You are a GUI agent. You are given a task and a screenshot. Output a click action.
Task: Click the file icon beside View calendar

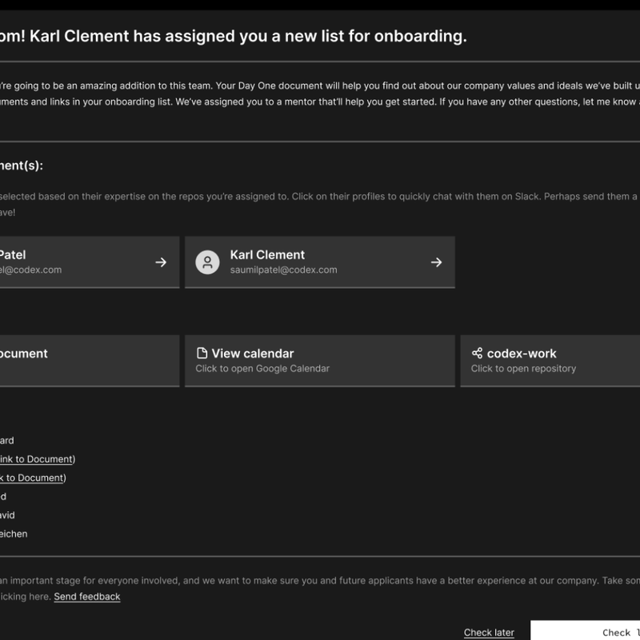click(202, 354)
